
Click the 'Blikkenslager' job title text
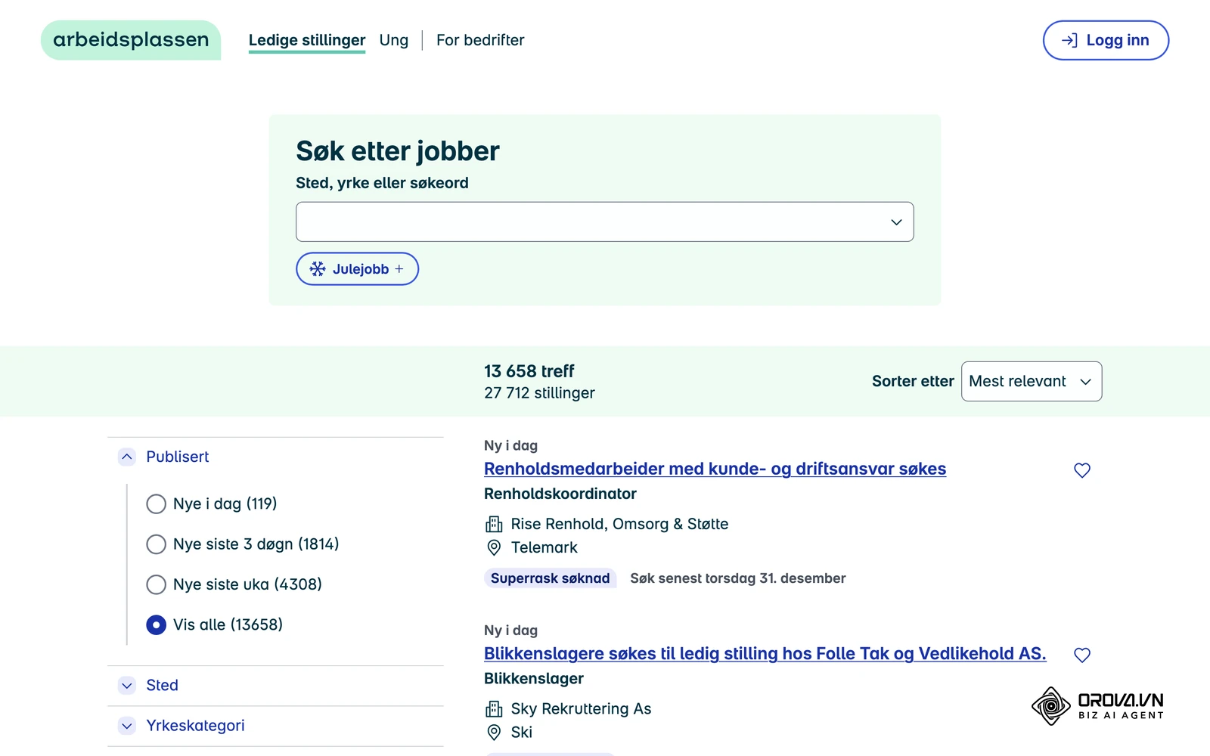pyautogui.click(x=534, y=679)
